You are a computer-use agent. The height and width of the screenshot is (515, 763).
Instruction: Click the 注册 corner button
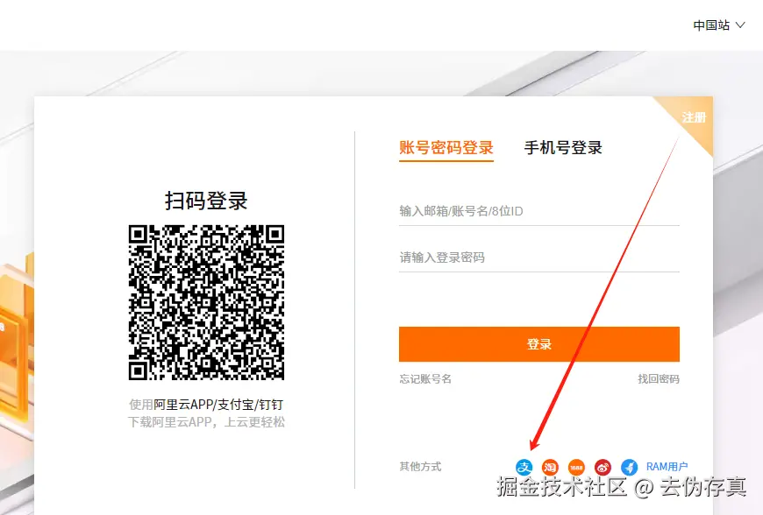[x=694, y=117]
